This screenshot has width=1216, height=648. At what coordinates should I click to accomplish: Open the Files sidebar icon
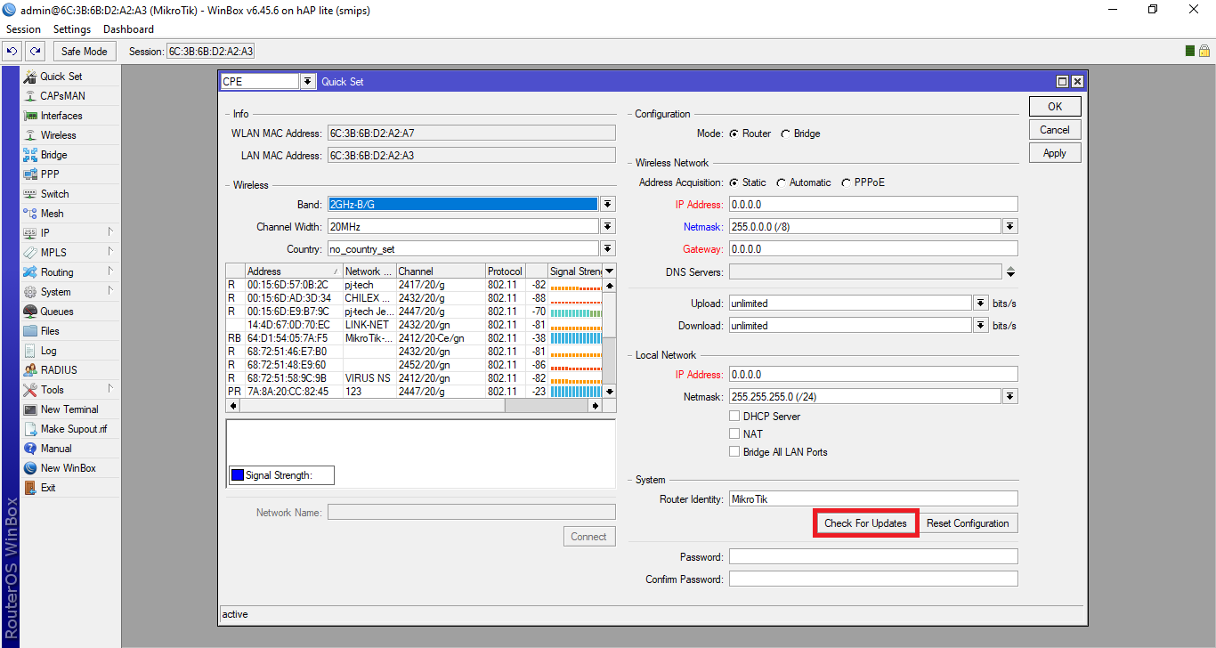(31, 331)
